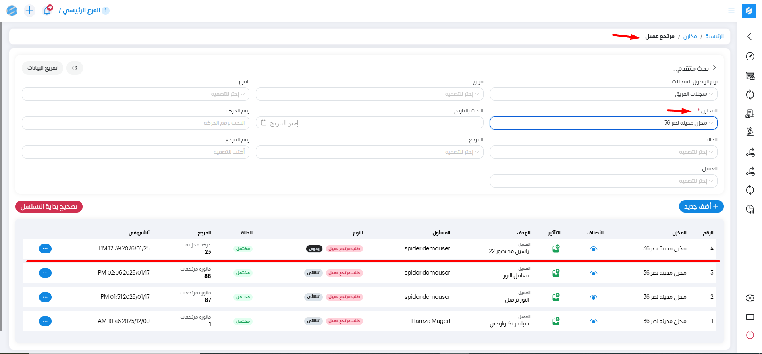
Task: Open the المخازن warehouse dropdown
Action: coord(603,123)
